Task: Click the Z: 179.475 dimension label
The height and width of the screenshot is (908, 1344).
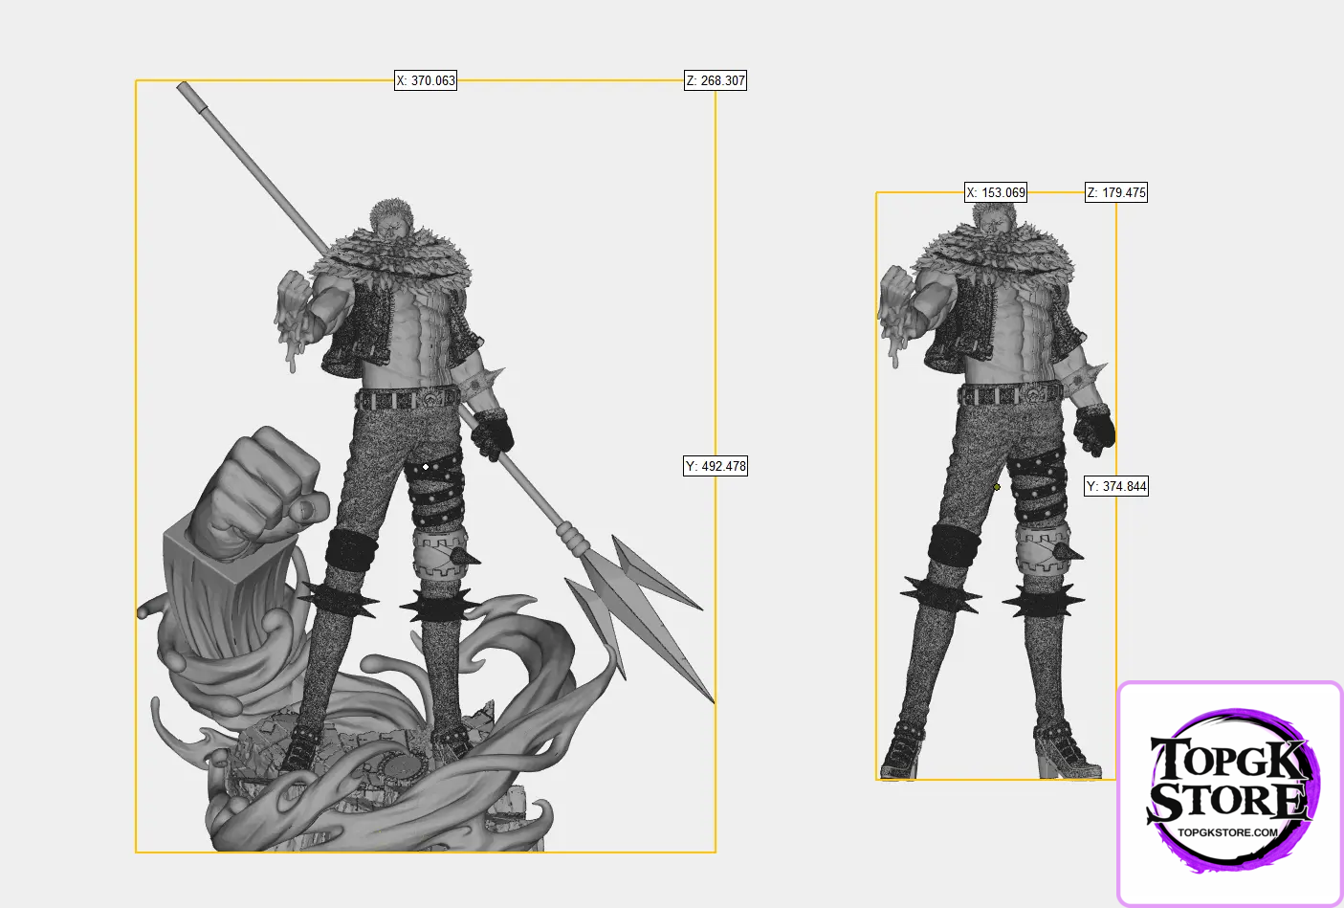Action: pyautogui.click(x=1116, y=192)
